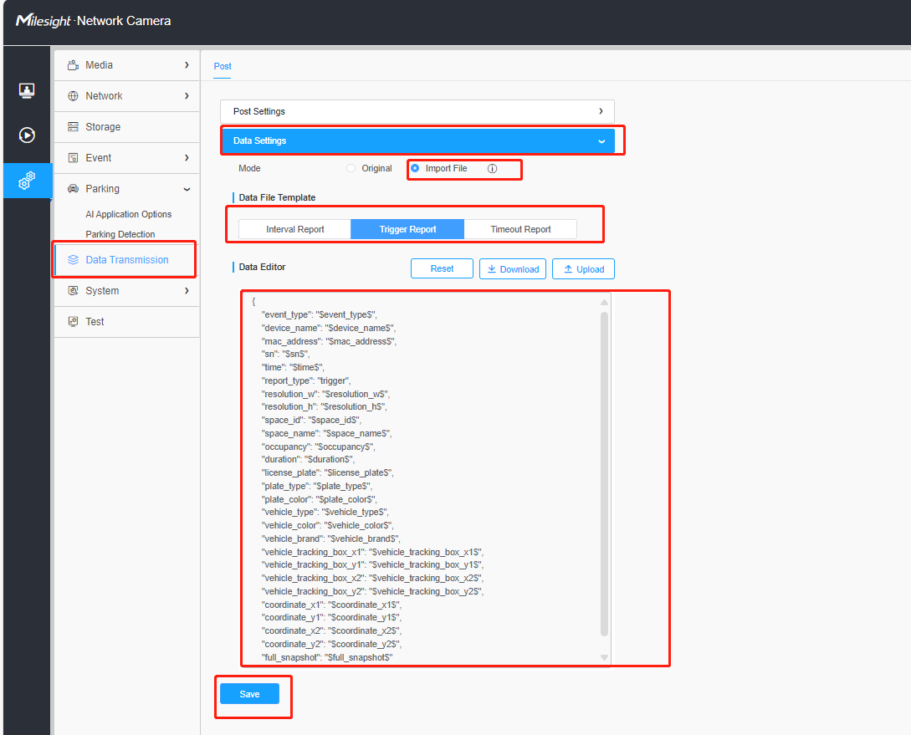Switch to the Timeout Report tab
Screen dimensions: 911x735
click(520, 229)
